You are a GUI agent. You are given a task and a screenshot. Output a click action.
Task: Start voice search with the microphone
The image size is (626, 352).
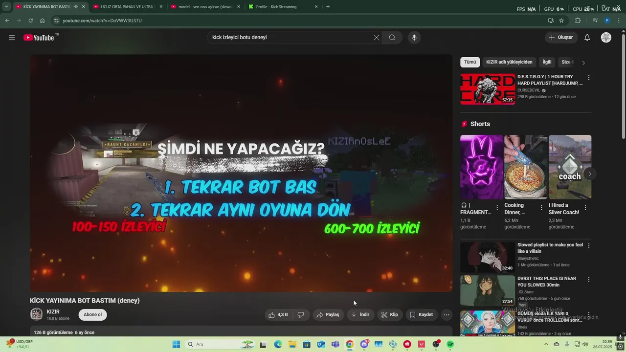pos(414,38)
